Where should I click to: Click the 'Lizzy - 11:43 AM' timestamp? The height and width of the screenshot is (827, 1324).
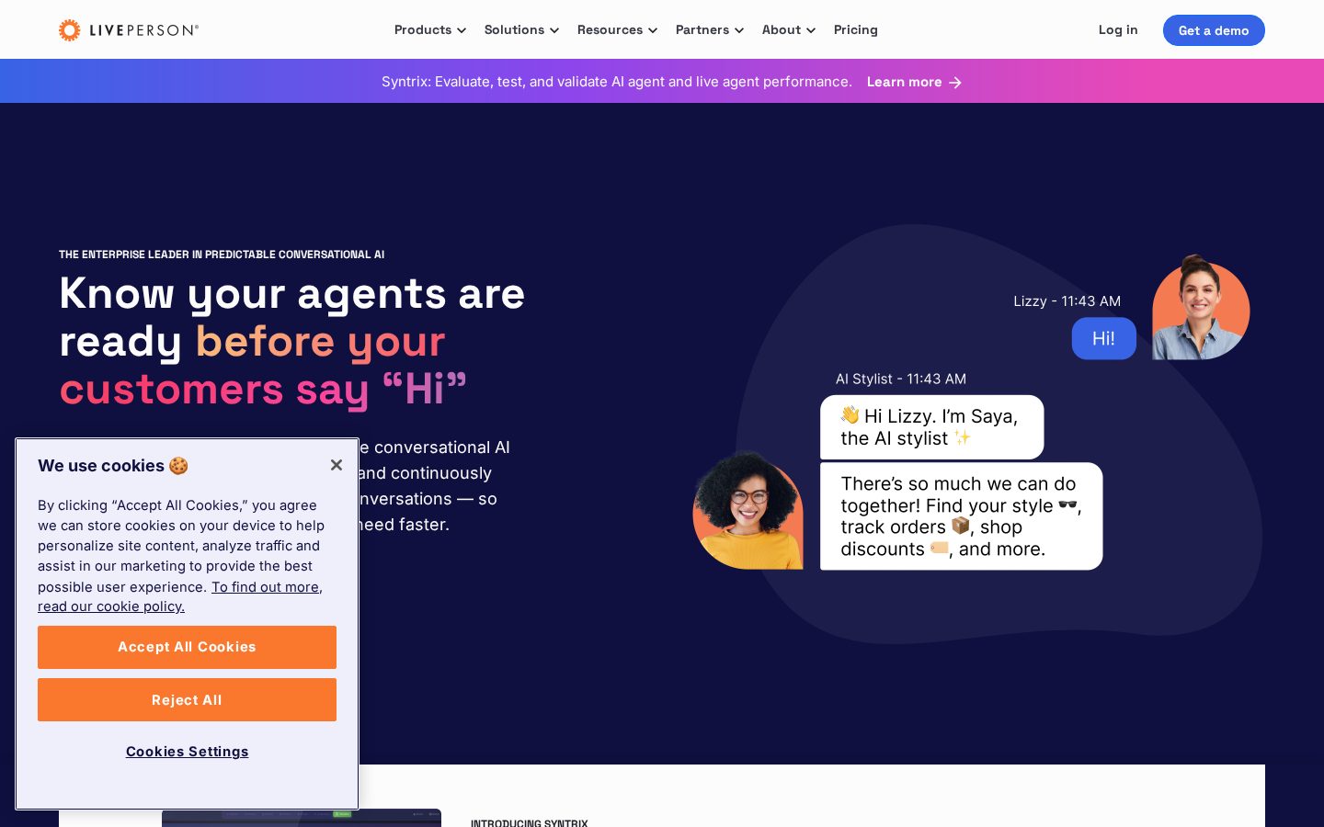[x=1067, y=301]
